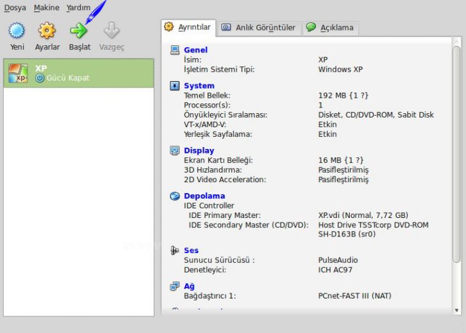The width and height of the screenshot is (466, 333).
Task: Open Ayarlar settings gear icon
Action: point(47,30)
